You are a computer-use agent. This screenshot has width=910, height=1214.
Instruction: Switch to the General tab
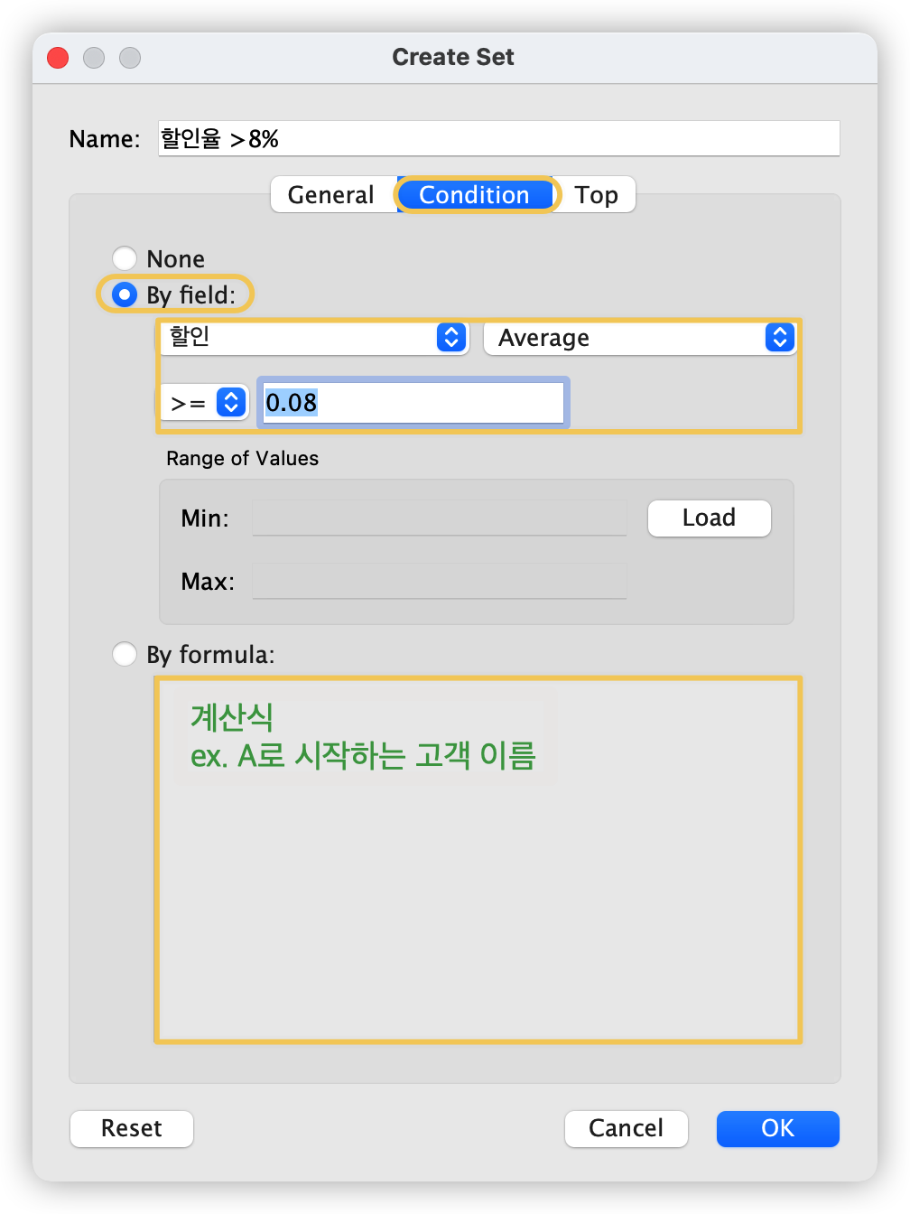tap(332, 195)
